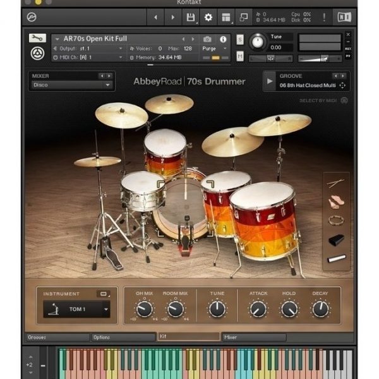This screenshot has height=379, width=379.
Task: Open the workspace layout icon
Action: coord(226,18)
